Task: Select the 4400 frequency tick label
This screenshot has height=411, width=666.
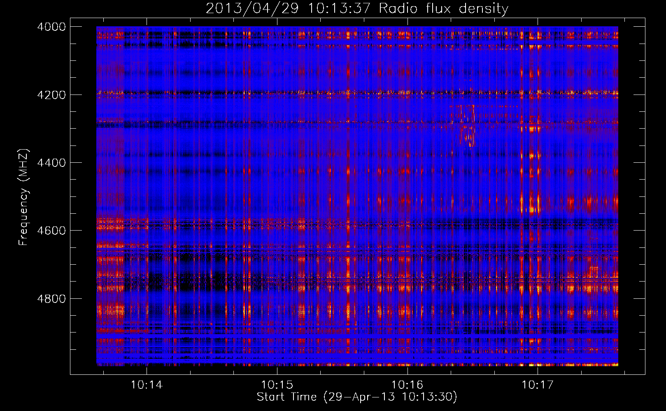Action: 51,163
